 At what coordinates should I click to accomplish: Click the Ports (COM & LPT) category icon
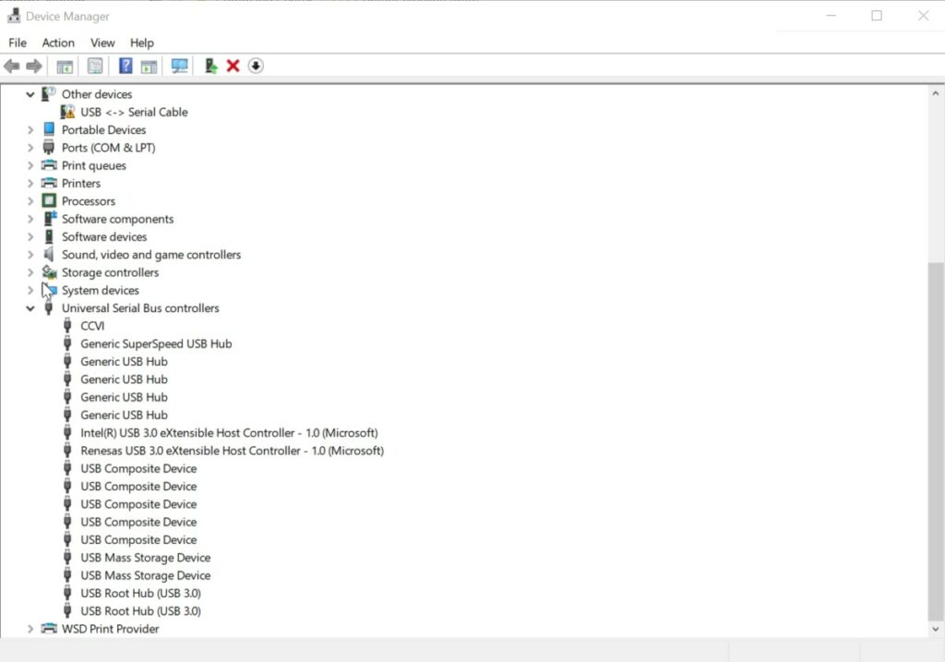pos(49,147)
